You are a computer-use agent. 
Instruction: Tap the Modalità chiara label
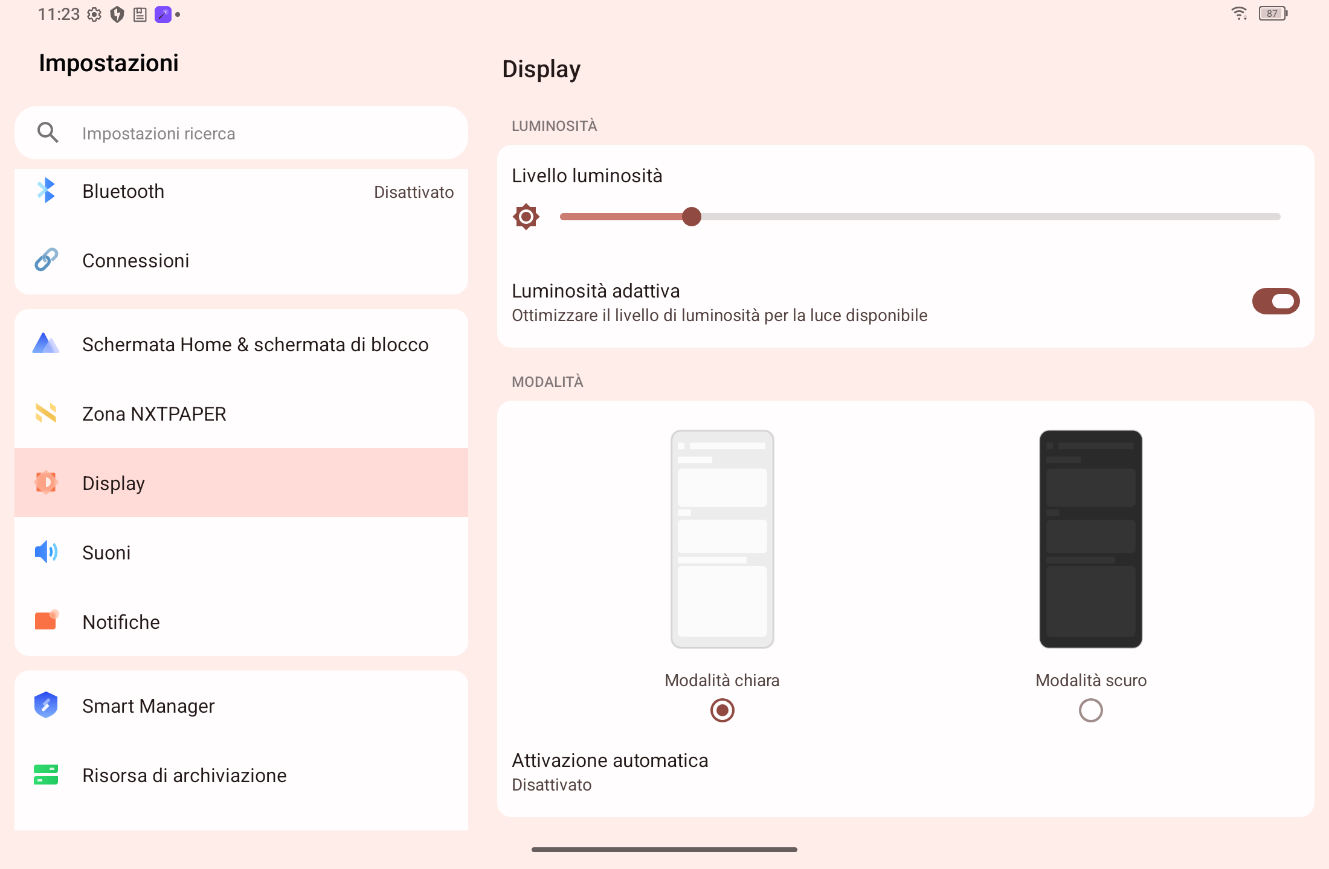pos(722,680)
